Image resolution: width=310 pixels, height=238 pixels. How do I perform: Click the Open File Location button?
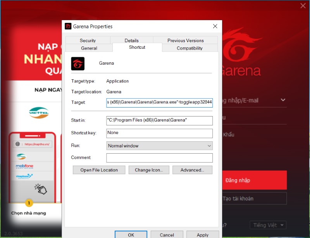pos(99,170)
